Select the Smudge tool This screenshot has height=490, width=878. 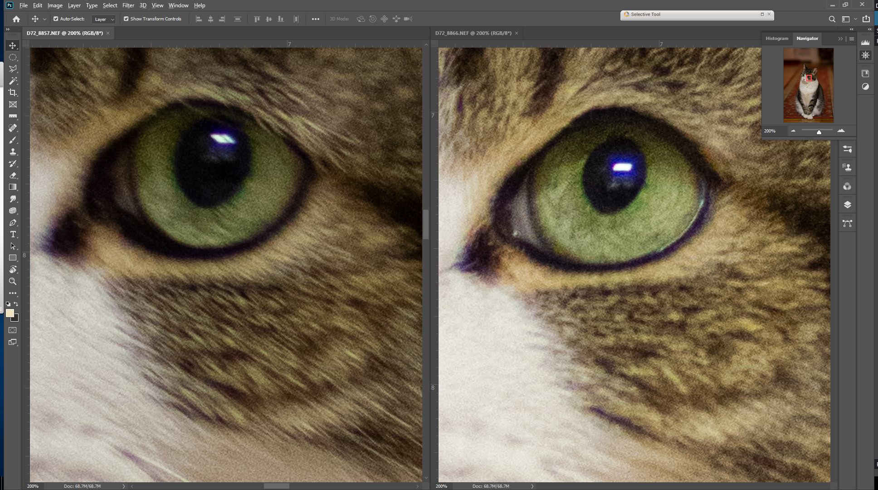13,199
